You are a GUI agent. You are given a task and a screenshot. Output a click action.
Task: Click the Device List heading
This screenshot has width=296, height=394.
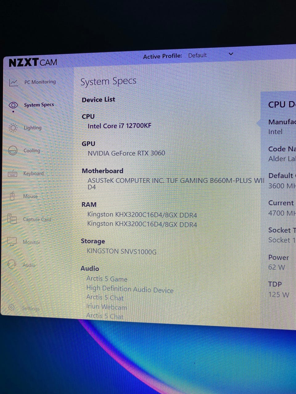98,100
